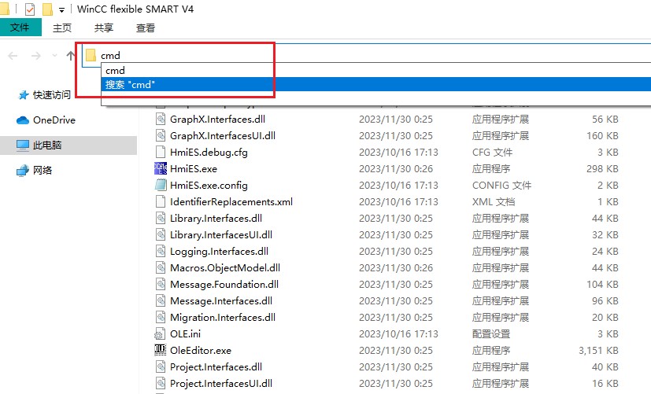
Task: Open the quick access toolbar customize dropdown
Action: (61, 10)
